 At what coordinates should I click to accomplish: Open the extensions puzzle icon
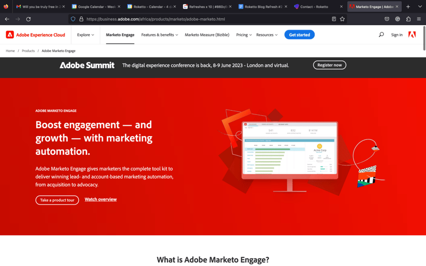408,19
